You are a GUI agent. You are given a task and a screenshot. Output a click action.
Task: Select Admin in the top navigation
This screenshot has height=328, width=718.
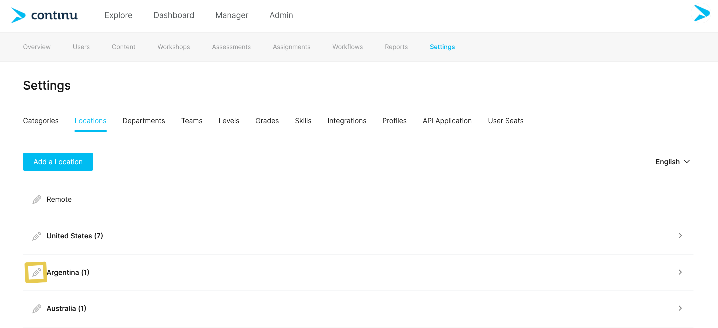pos(281,15)
